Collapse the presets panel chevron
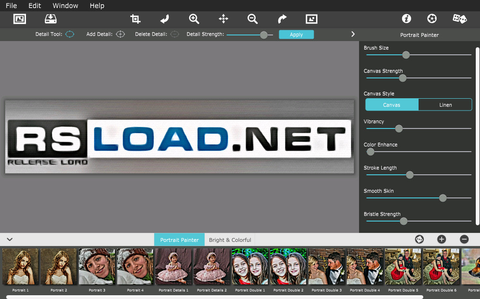The width and height of the screenshot is (480, 299). click(x=10, y=239)
